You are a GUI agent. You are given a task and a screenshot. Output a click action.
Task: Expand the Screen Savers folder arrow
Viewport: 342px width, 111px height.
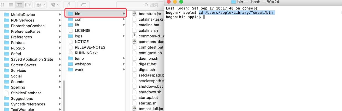pyautogui.click(x=60, y=65)
